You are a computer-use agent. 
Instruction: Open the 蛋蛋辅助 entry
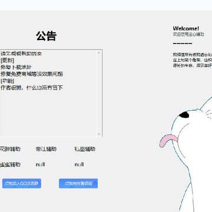coord(10,164)
